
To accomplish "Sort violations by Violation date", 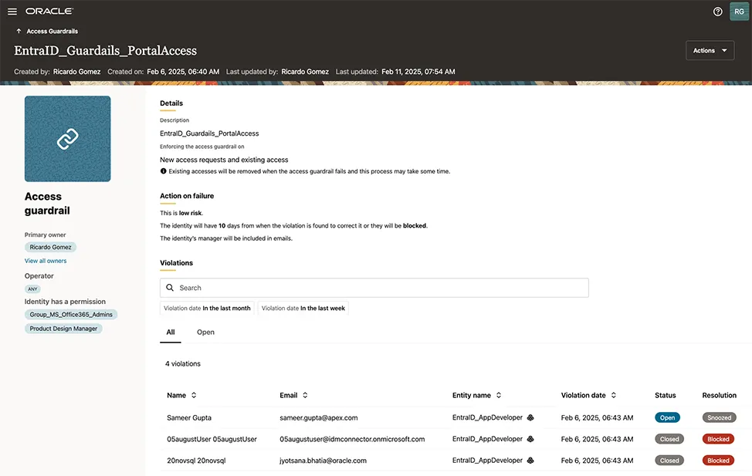I will click(x=614, y=395).
